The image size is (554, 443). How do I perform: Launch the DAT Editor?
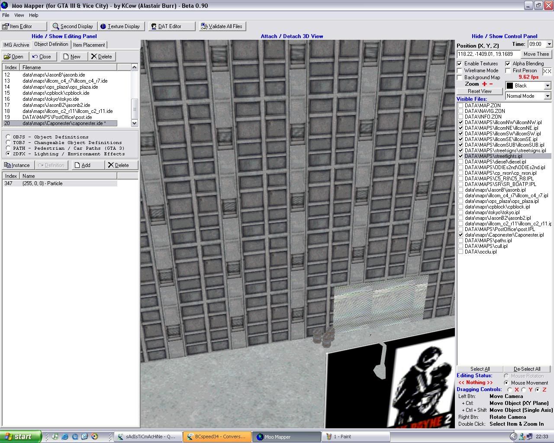(171, 26)
